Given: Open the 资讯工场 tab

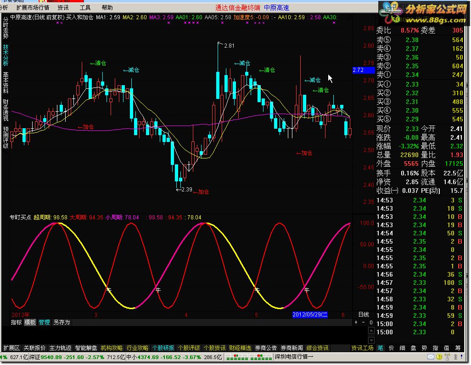Looking at the screenshot, I should point(362,348).
